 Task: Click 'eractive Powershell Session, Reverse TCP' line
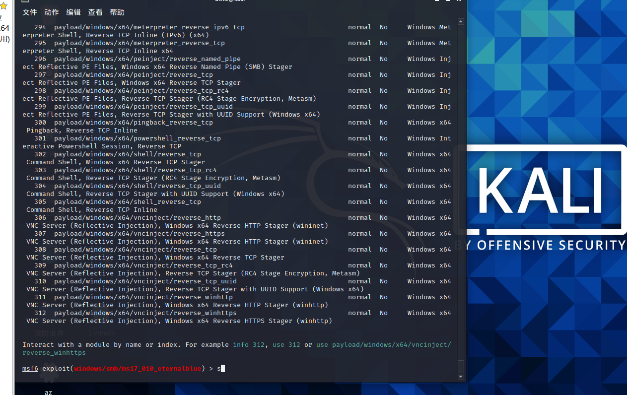click(x=102, y=146)
